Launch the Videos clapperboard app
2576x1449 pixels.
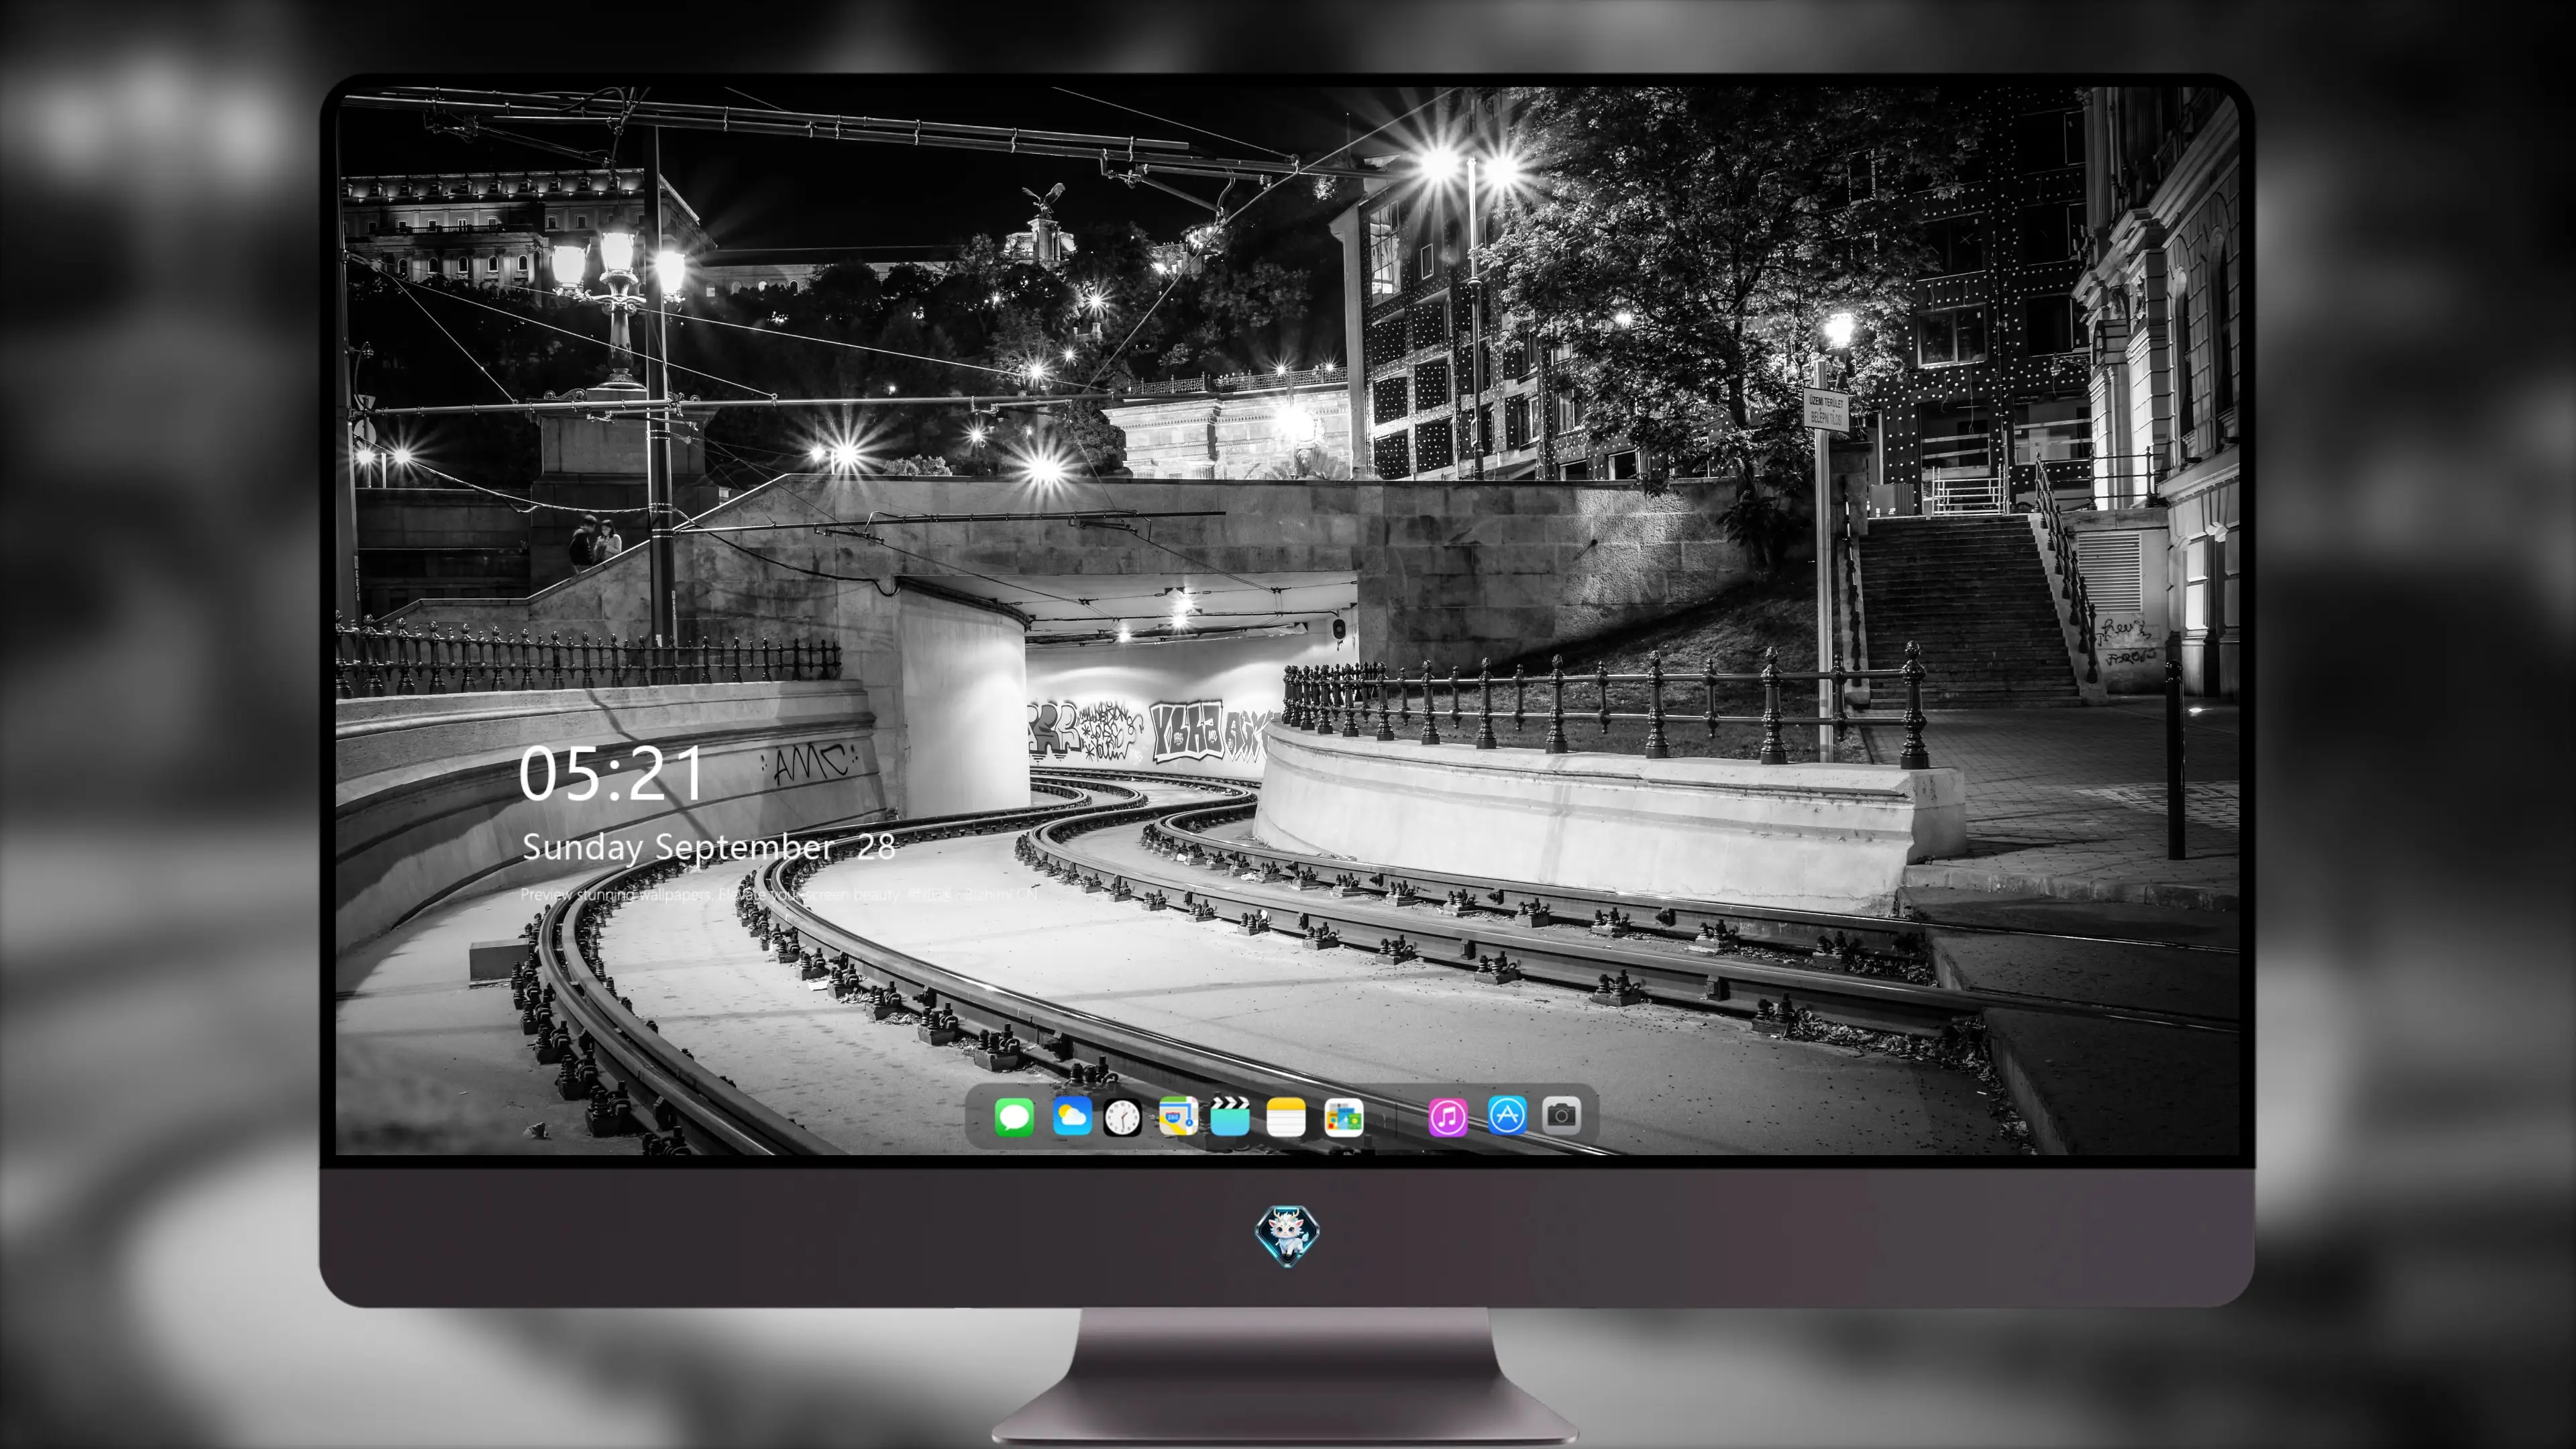tap(1230, 1116)
